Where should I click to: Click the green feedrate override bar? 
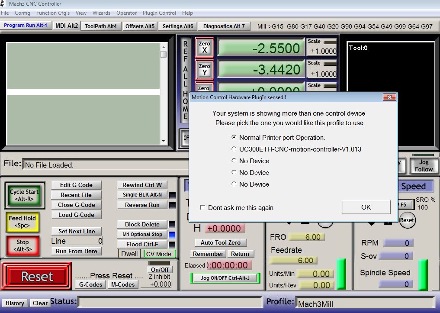pos(341,274)
